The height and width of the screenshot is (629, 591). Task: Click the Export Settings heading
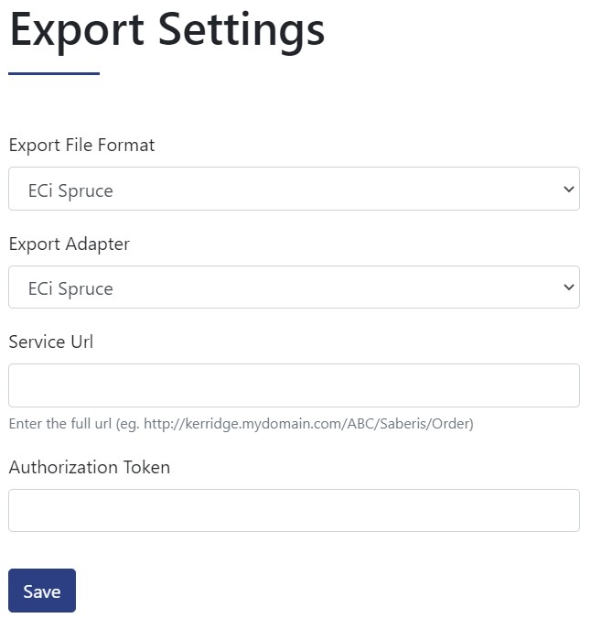pos(167,31)
